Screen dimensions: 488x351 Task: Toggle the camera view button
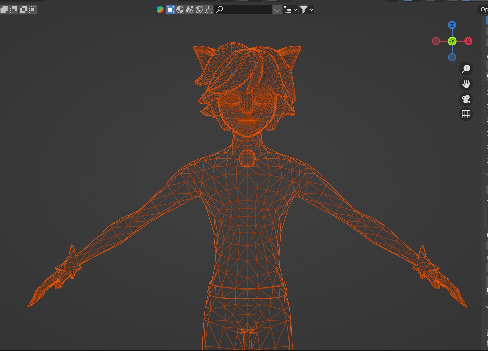point(466,99)
